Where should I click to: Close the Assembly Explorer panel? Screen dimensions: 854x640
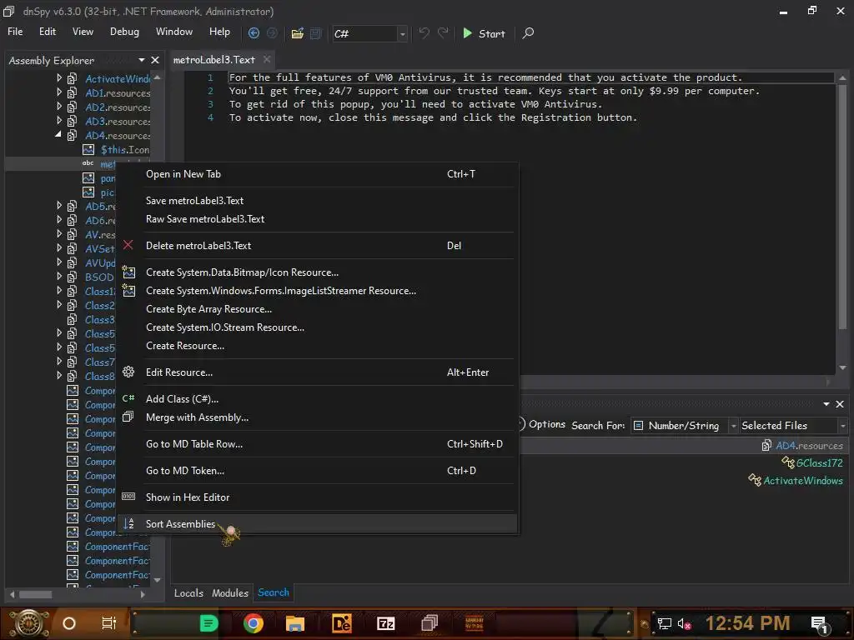(155, 60)
